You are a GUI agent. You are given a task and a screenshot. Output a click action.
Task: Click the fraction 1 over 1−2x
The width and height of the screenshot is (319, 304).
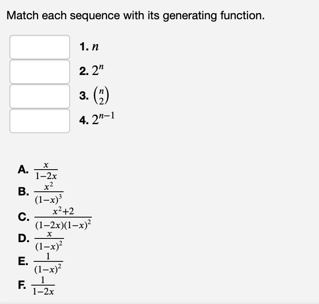(43, 286)
